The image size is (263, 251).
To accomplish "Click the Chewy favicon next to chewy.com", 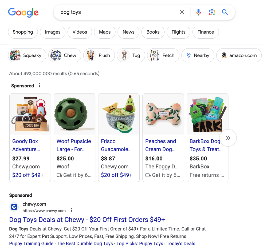I will pyautogui.click(x=14, y=207).
